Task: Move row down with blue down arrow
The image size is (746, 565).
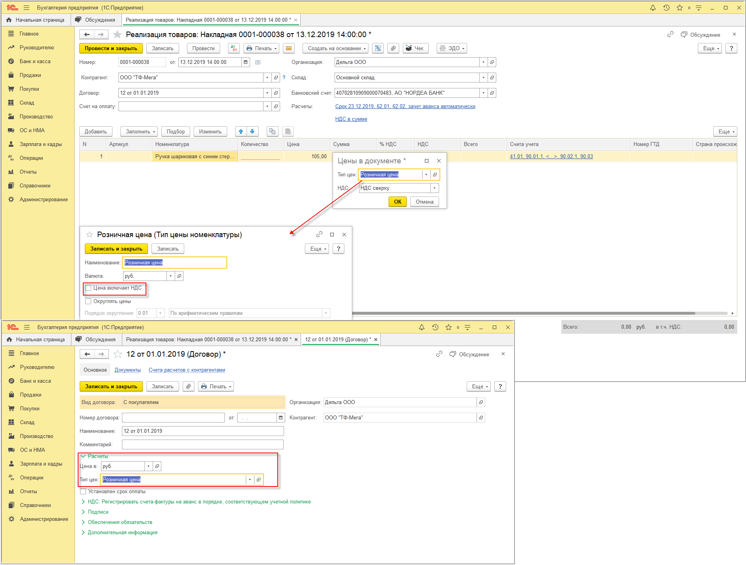Action: [252, 131]
